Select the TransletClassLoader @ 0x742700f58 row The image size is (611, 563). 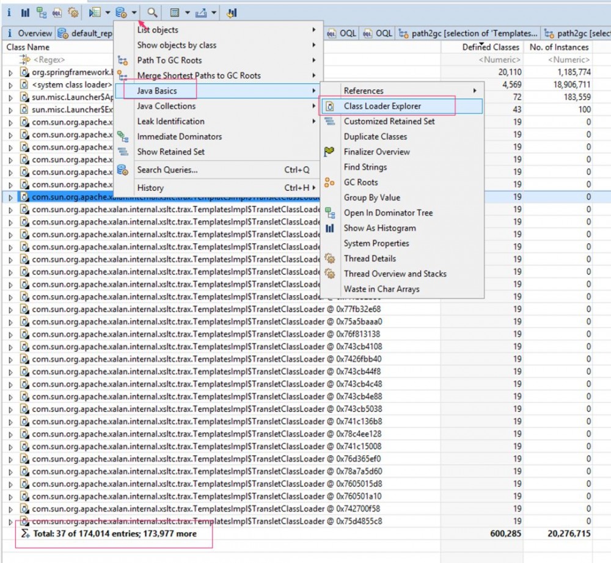(x=206, y=509)
